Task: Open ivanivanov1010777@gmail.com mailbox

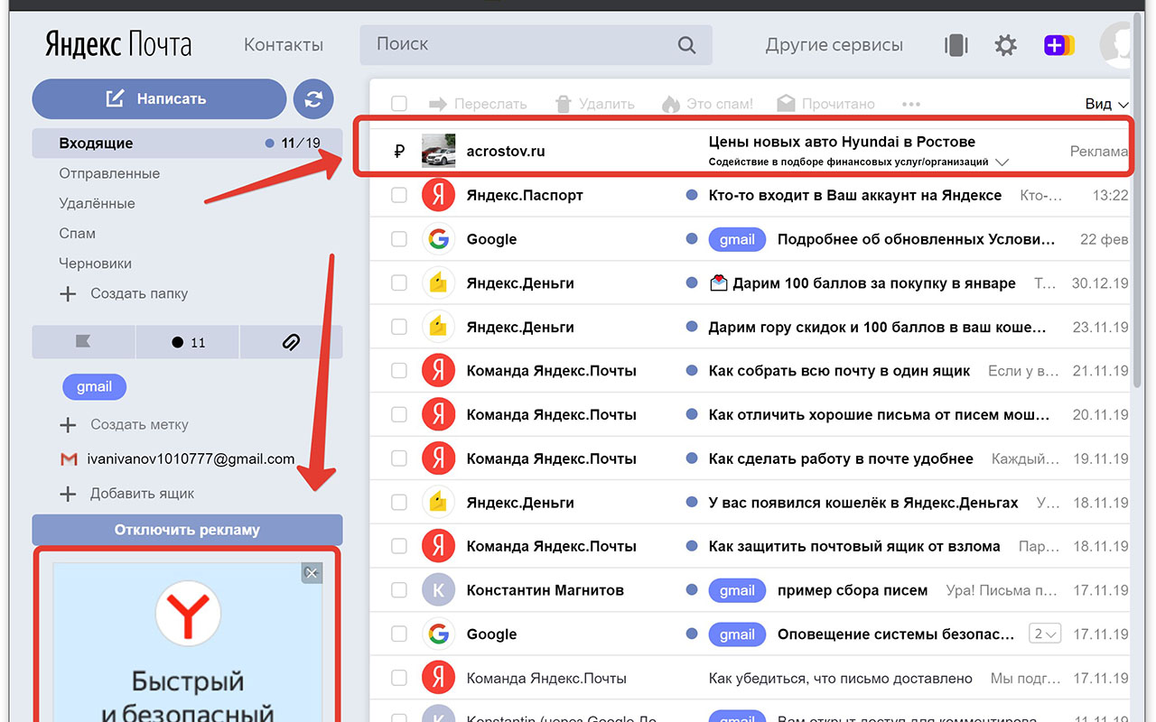Action: click(191, 459)
